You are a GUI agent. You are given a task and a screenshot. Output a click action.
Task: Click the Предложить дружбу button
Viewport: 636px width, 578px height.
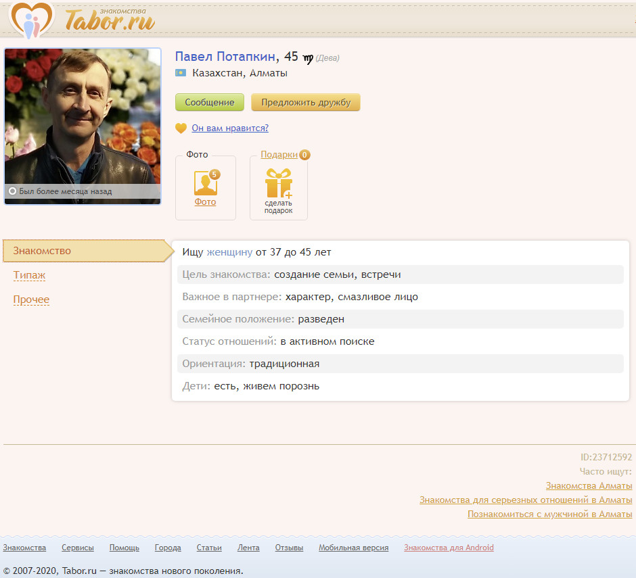pyautogui.click(x=306, y=102)
